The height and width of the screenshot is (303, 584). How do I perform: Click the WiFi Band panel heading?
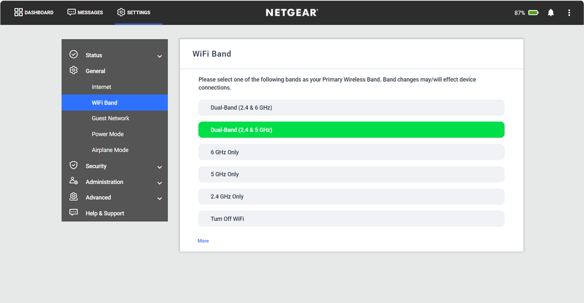(x=212, y=54)
